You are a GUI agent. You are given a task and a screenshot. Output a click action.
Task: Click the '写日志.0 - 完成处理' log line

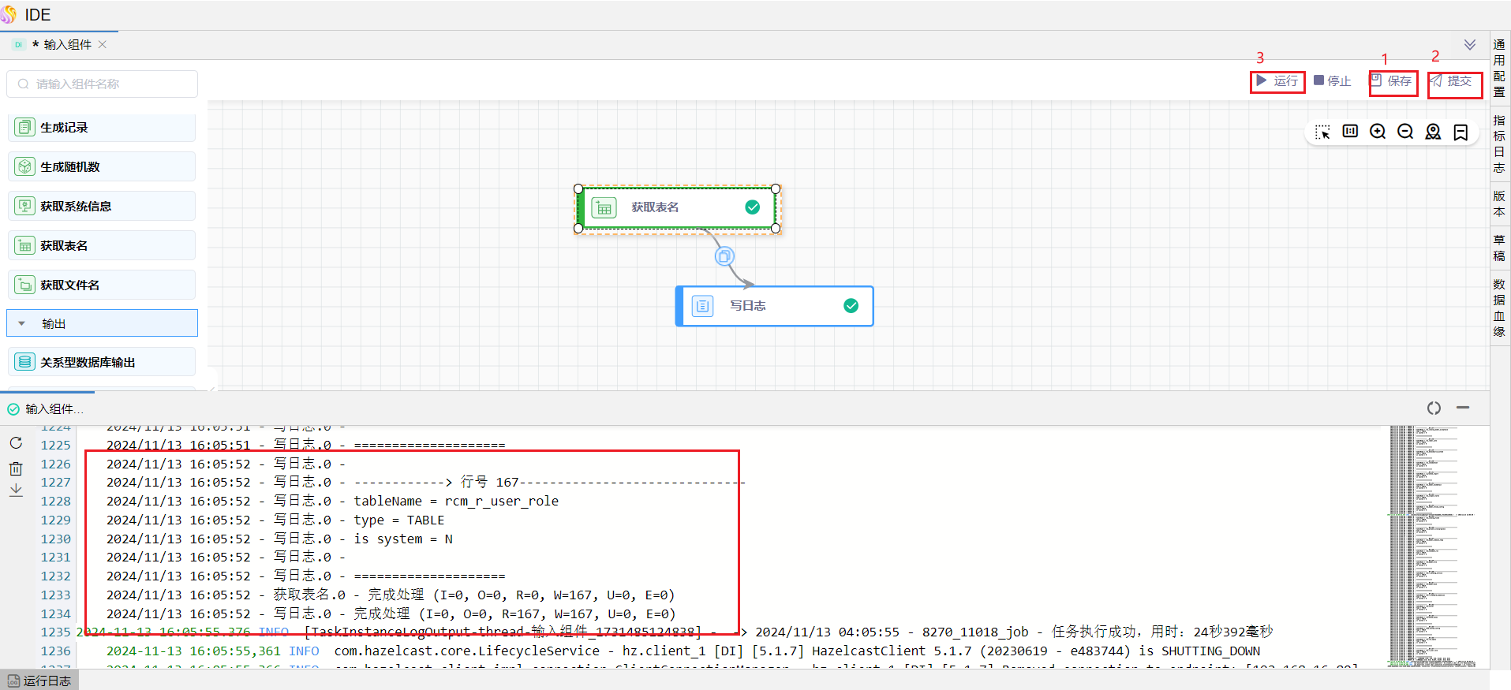[391, 614]
